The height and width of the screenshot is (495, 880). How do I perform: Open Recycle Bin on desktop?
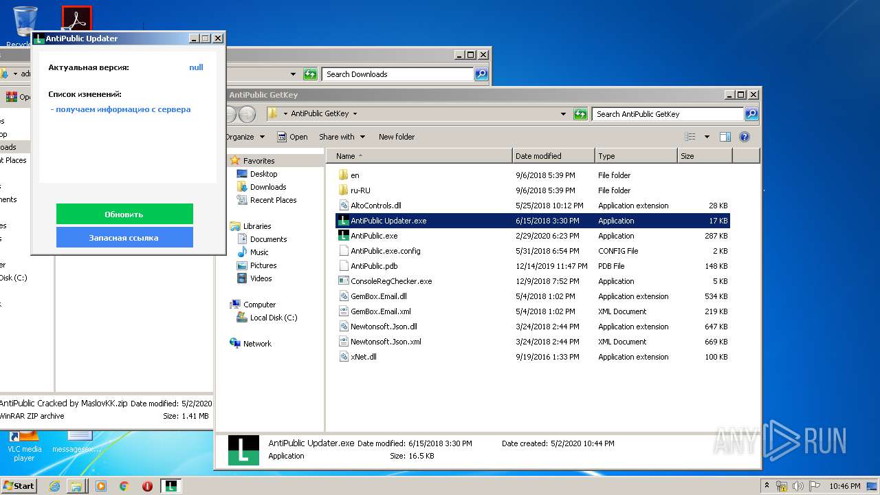pyautogui.click(x=25, y=26)
